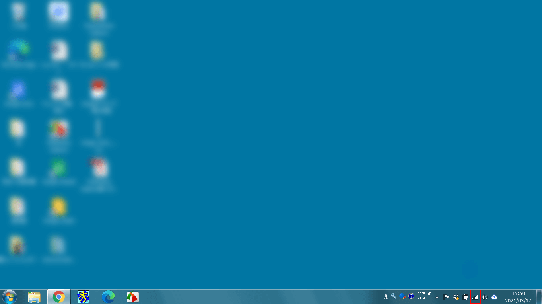Open the language bar options dropdown arrow
Viewport: 542px width, 304px height.
pos(429,298)
